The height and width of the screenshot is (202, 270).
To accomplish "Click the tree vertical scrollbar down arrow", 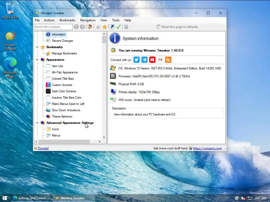I will pyautogui.click(x=104, y=137).
